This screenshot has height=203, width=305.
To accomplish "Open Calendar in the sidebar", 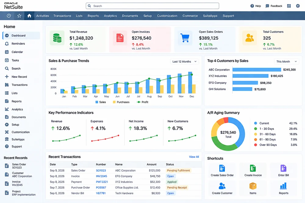I will (x=17, y=52).
